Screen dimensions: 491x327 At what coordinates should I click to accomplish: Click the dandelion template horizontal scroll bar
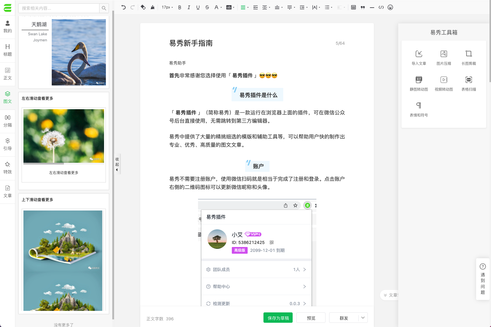[44, 164]
